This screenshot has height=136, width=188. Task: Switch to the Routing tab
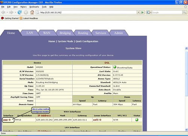tap(83, 33)
